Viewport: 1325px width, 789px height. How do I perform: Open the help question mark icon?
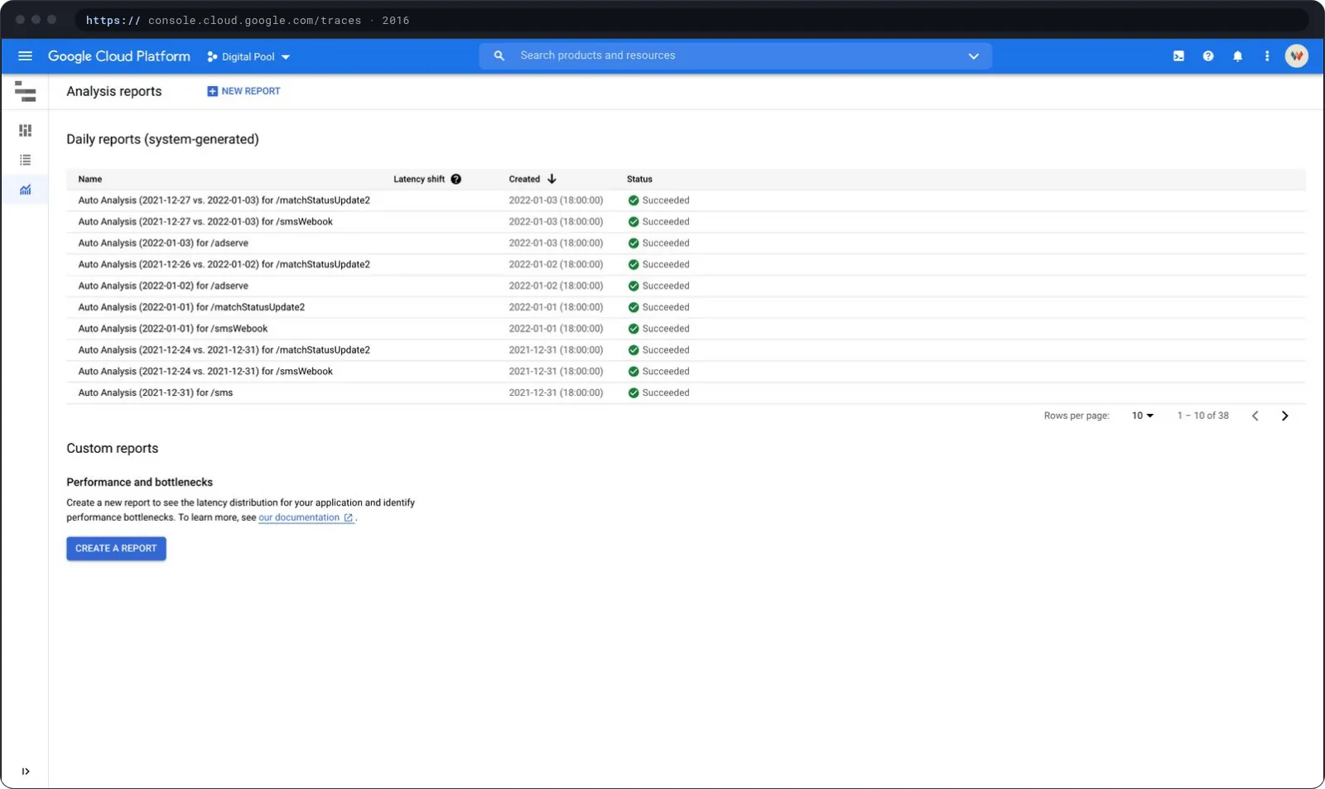click(1208, 56)
